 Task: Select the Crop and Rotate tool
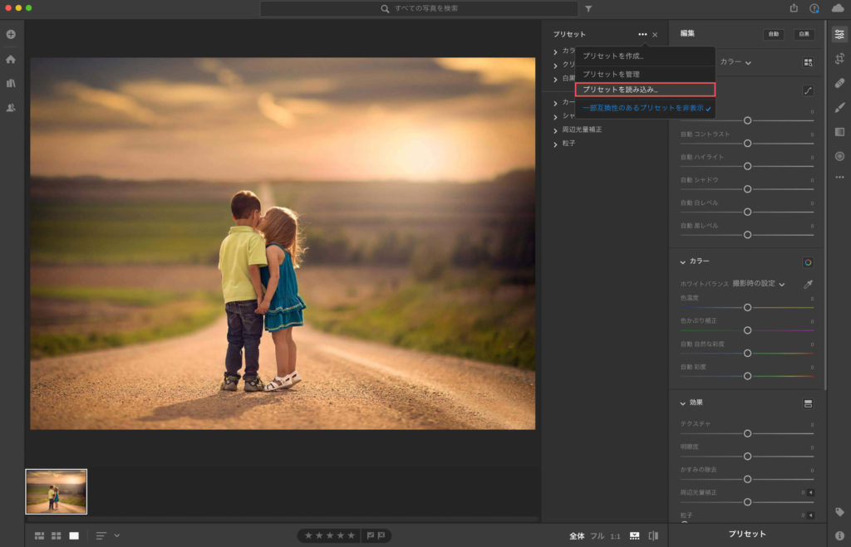[839, 59]
